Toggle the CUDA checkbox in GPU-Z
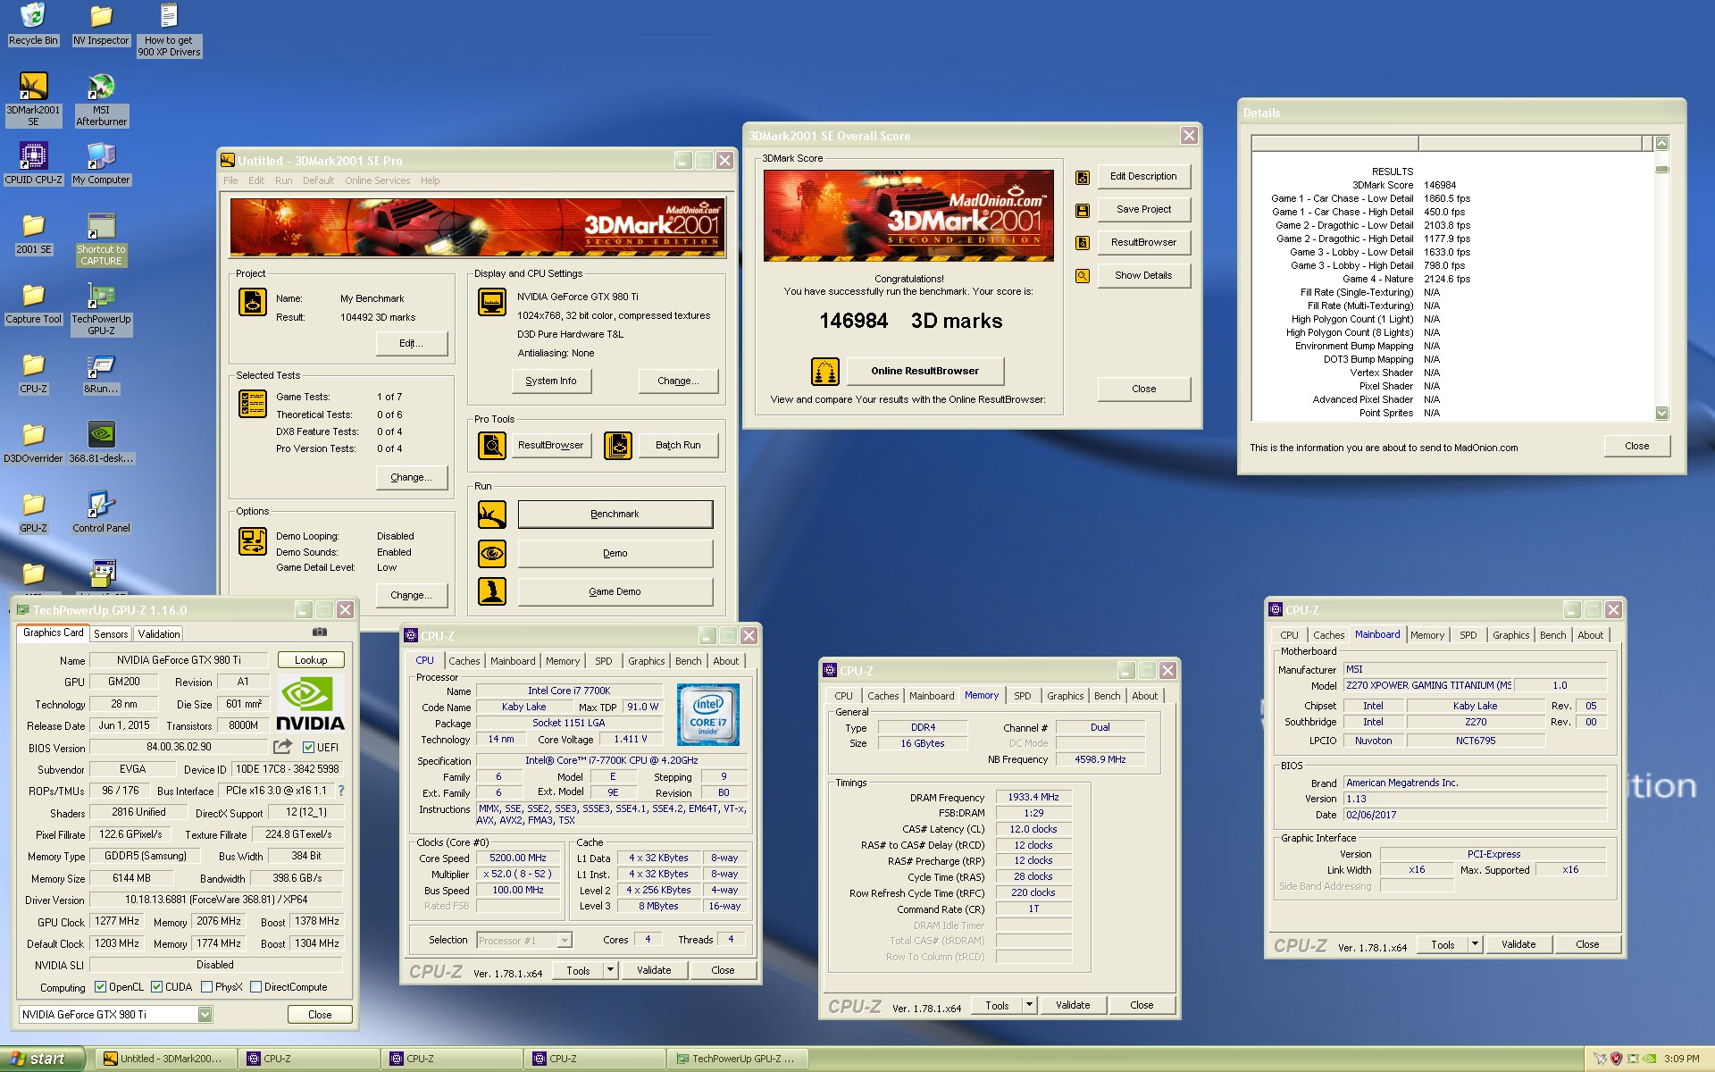The height and width of the screenshot is (1072, 1715). point(156,987)
